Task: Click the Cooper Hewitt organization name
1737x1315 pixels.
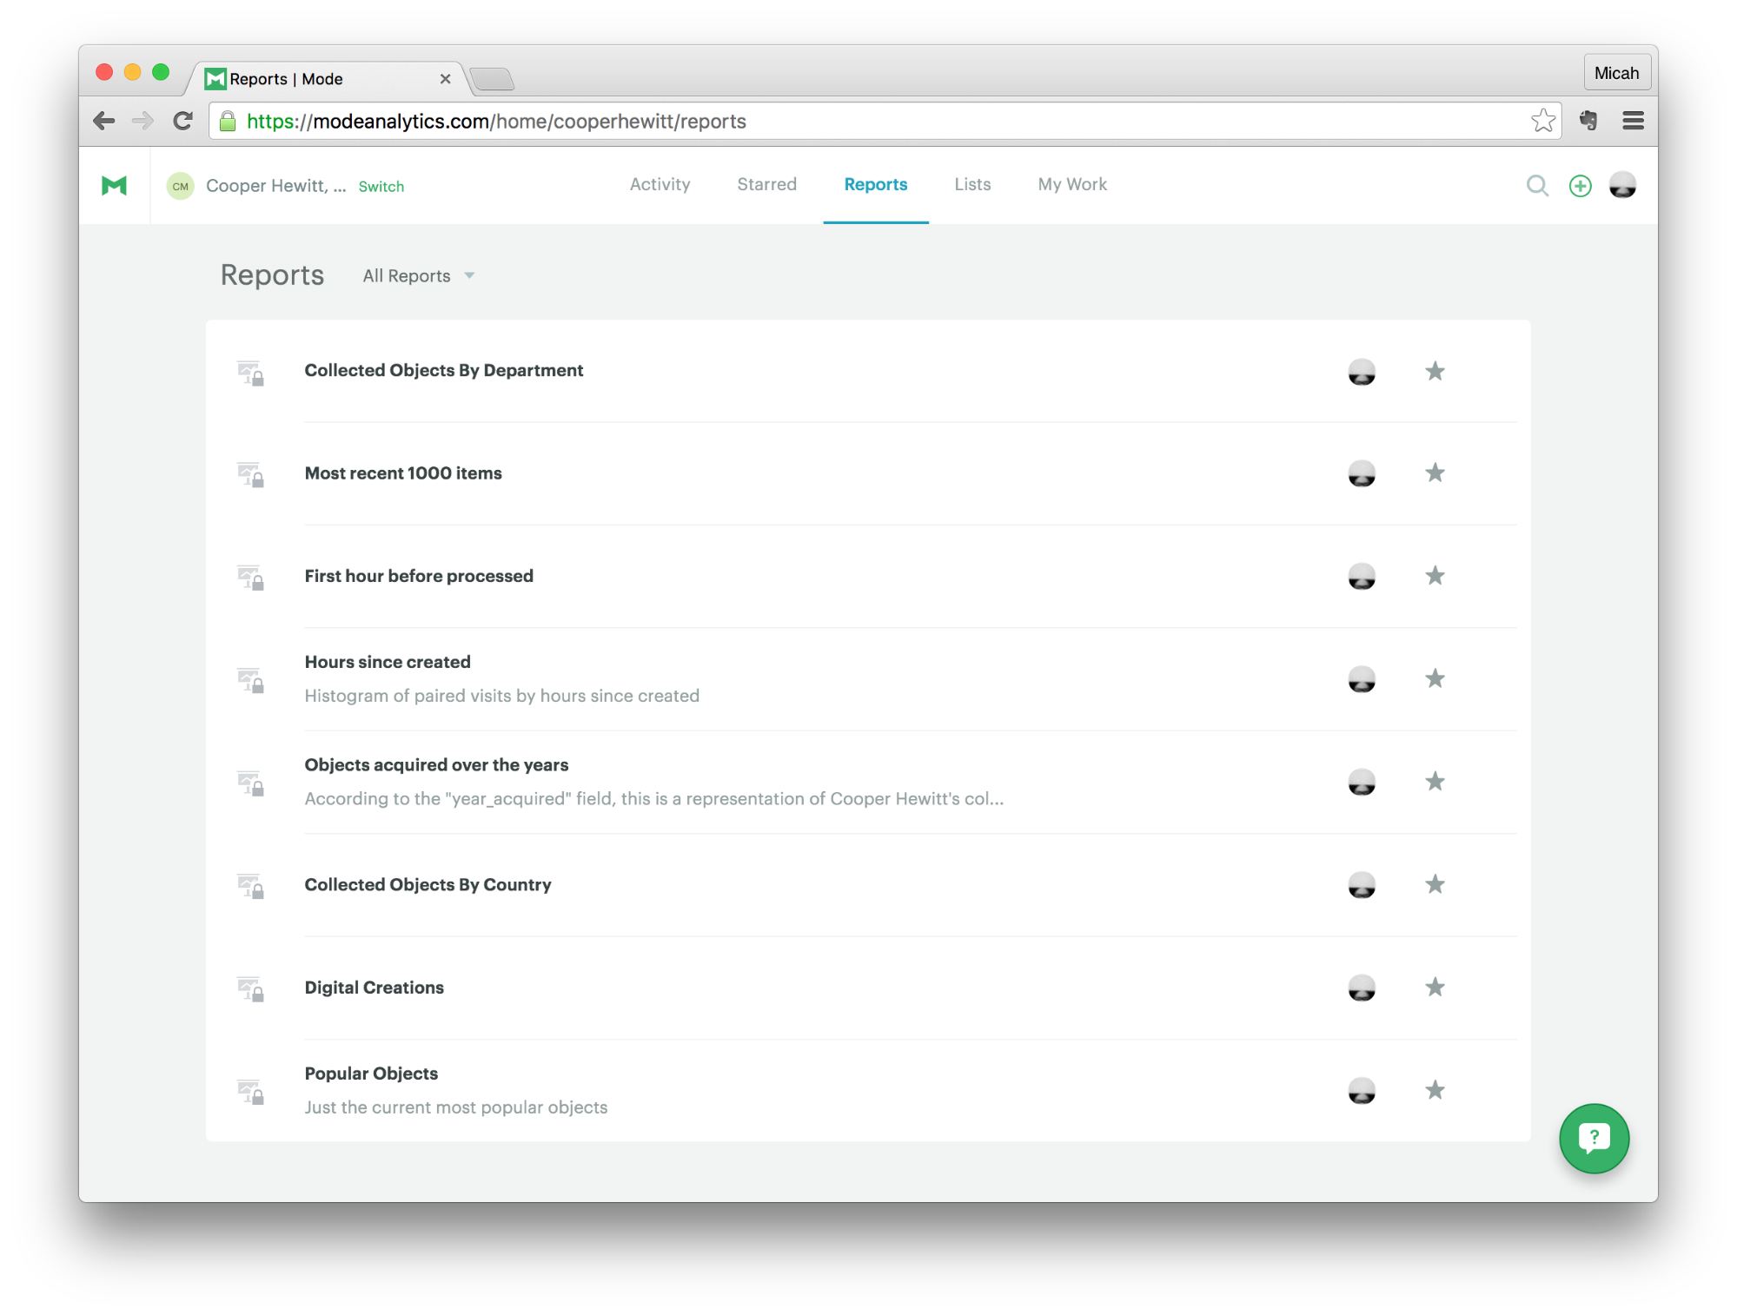Action: 275,186
